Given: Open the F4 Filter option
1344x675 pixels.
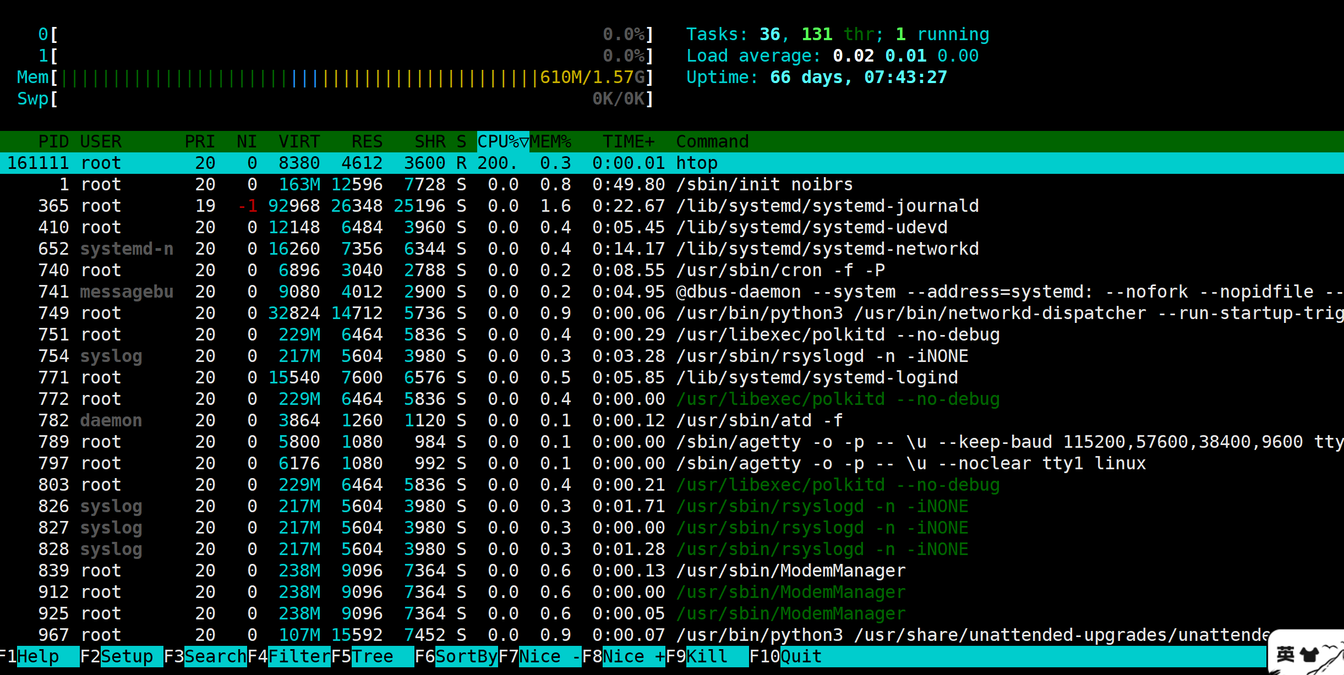Looking at the screenshot, I should (299, 656).
